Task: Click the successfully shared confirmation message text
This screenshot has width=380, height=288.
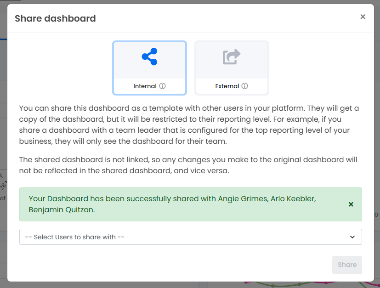Action: click(x=172, y=204)
